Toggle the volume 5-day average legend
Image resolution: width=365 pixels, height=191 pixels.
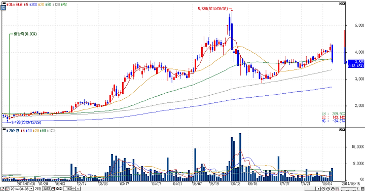[x=23, y=131]
